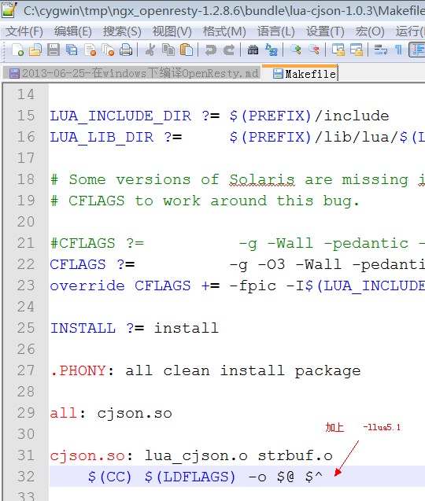Save the current file via toolbar icon
The width and height of the screenshot is (425, 501).
pyautogui.click(x=54, y=50)
